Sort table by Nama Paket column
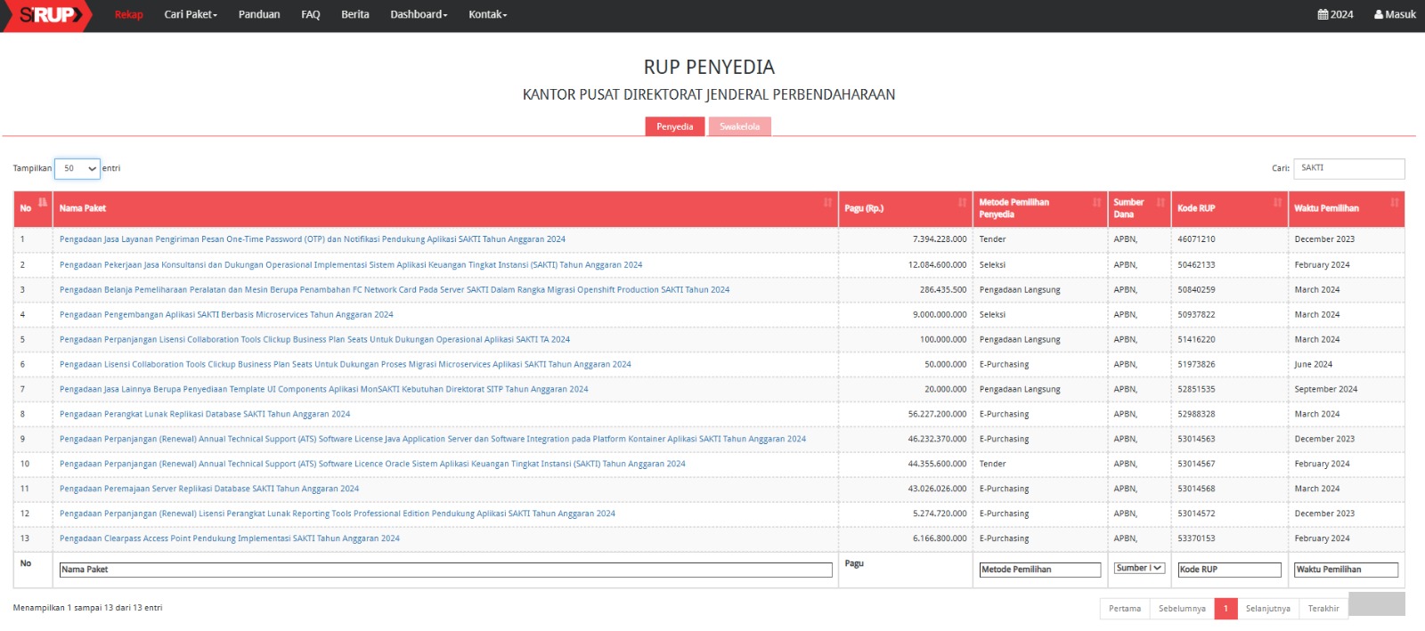Screen dimensions: 1425x631 [445, 208]
